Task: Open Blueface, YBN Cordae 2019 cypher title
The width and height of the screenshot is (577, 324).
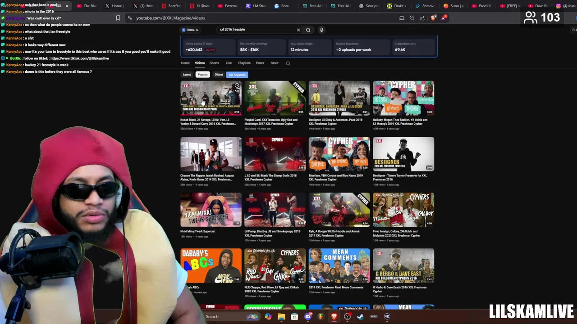Action: (336, 177)
